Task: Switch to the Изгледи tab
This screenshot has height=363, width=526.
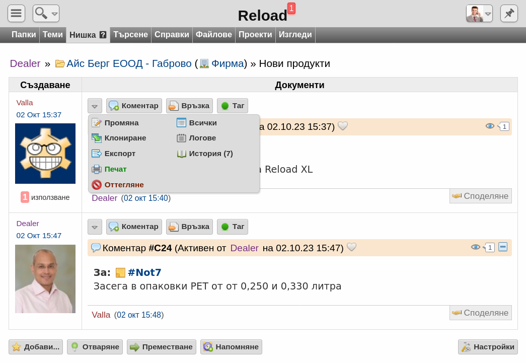Action: point(295,35)
